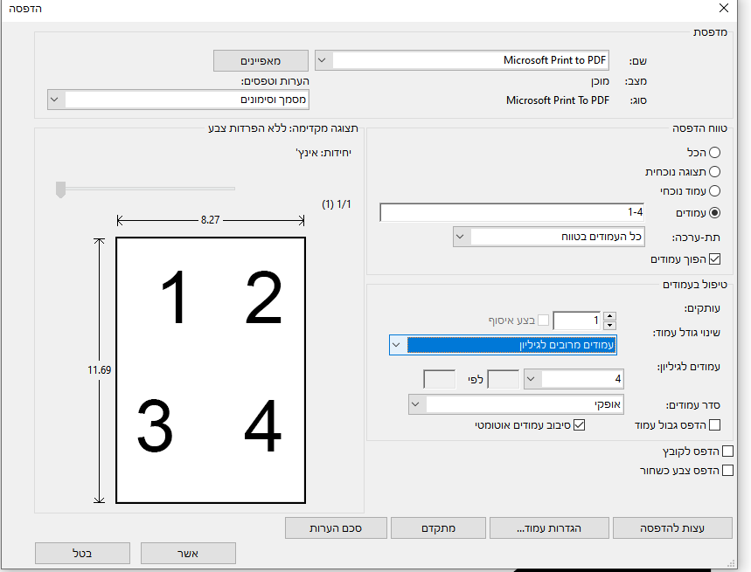This screenshot has width=751, height=572.
Task: Click the first pages-per-sheet custom field right of לפי
Action: point(504,379)
